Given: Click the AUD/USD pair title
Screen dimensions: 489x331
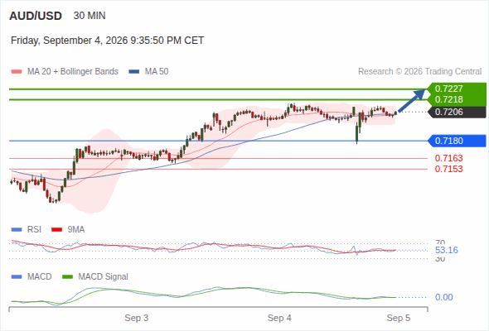Looking at the screenshot, I should pos(36,16).
